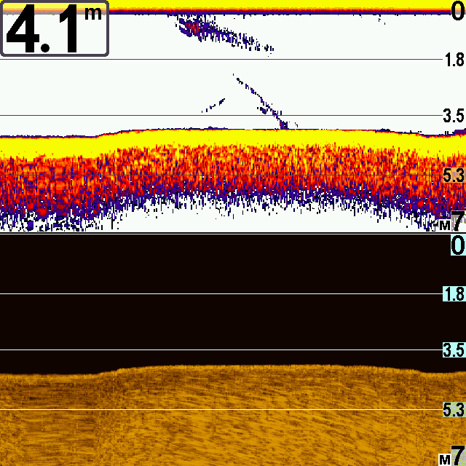Image resolution: width=466 pixels, height=466 pixels.
Task: Click the 3.5 depth label in upper sonar view
Action: coord(454,116)
